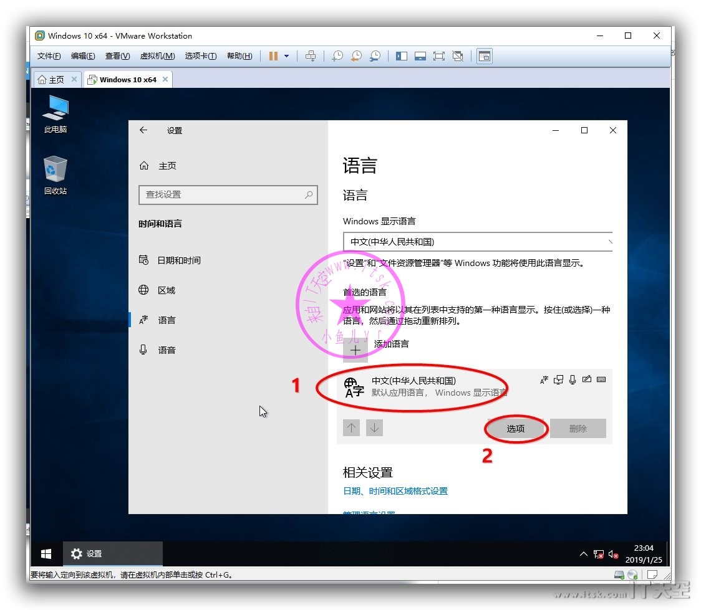This screenshot has height=610, width=701.
Task: Click the volume tray icon
Action: [x=614, y=554]
